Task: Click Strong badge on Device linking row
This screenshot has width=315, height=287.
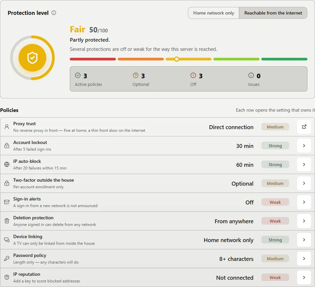Action: click(x=275, y=240)
